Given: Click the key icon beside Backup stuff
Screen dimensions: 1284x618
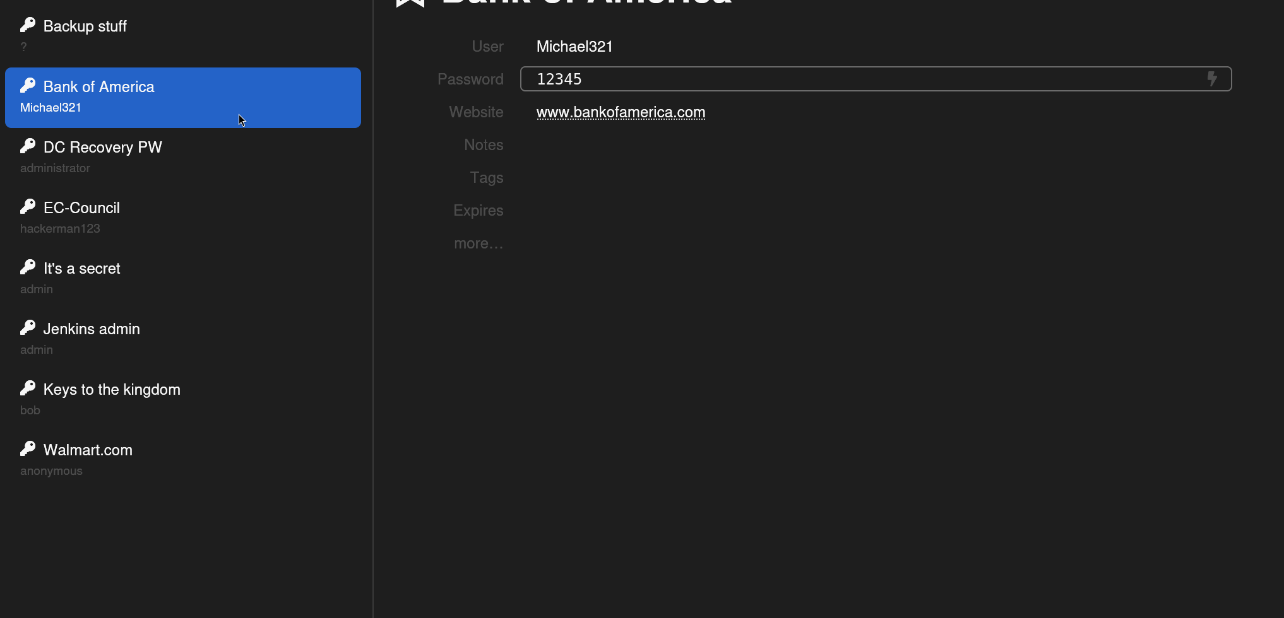Looking at the screenshot, I should click(28, 25).
